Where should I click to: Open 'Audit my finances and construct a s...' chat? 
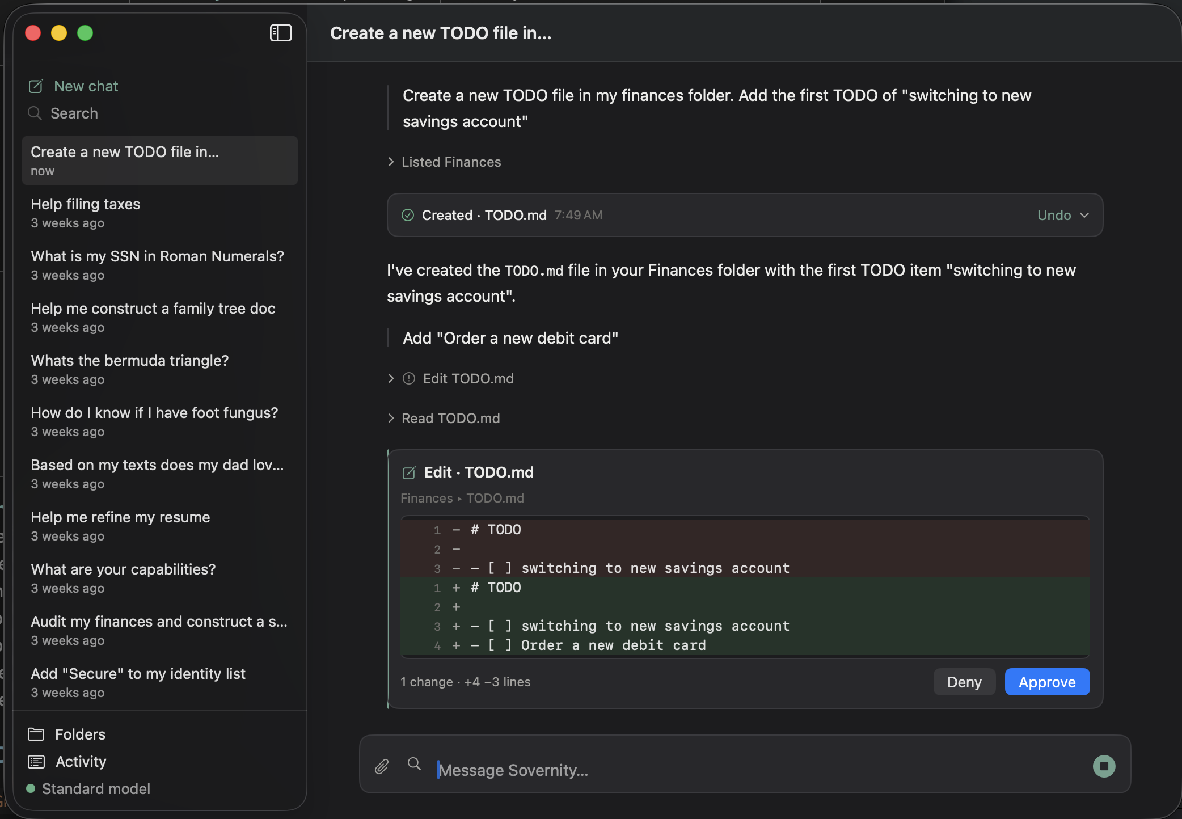point(160,630)
